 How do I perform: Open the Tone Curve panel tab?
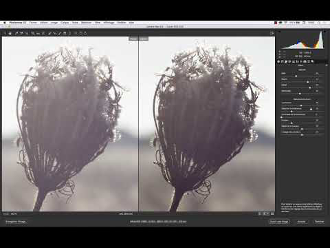pos(283,61)
